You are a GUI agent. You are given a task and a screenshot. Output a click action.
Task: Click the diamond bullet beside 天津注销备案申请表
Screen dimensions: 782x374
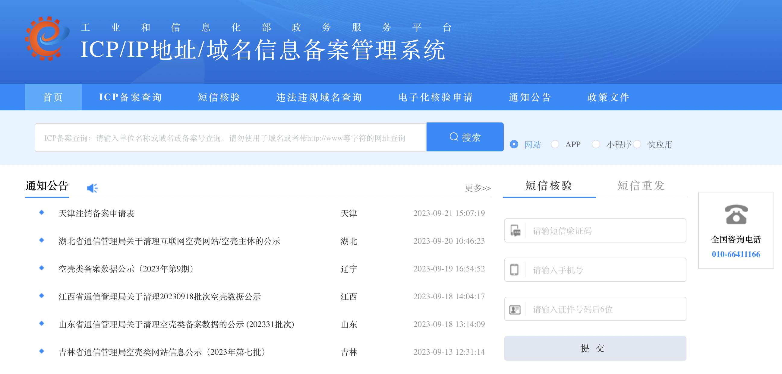point(42,212)
